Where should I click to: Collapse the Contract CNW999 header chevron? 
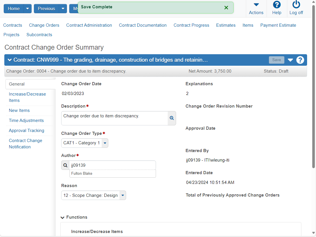pos(9,60)
